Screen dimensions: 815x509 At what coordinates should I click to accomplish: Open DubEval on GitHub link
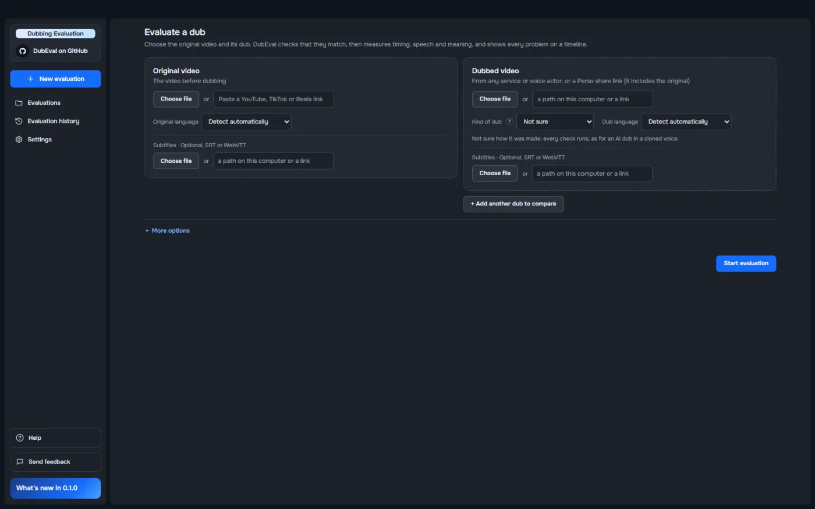[55, 51]
